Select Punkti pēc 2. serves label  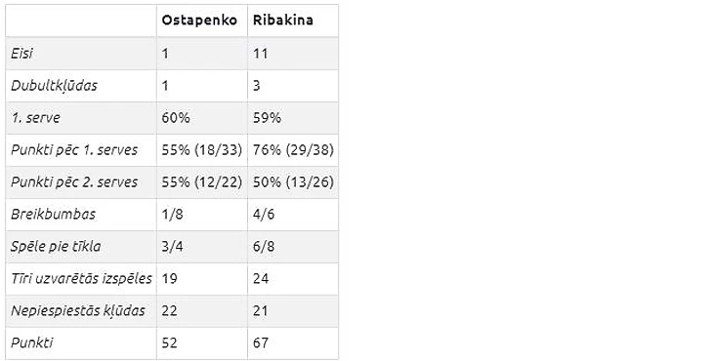74,182
